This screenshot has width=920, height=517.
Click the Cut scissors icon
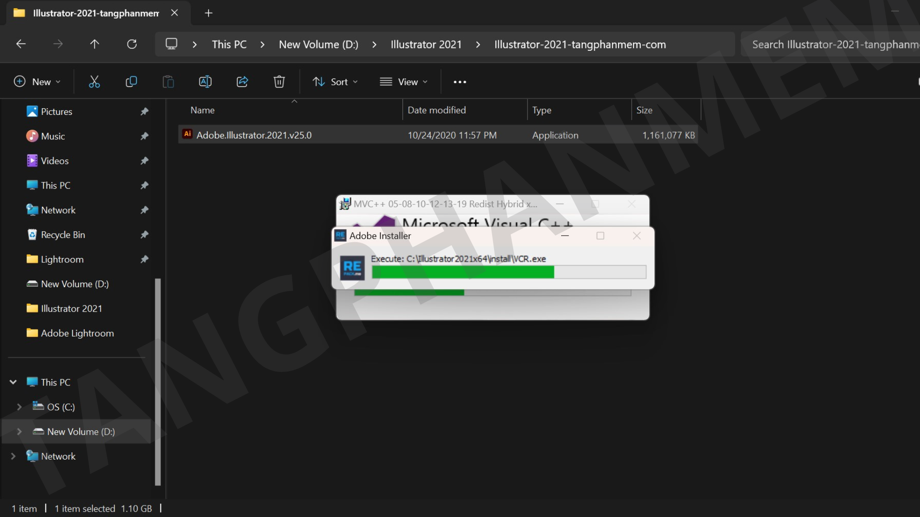pyautogui.click(x=94, y=82)
